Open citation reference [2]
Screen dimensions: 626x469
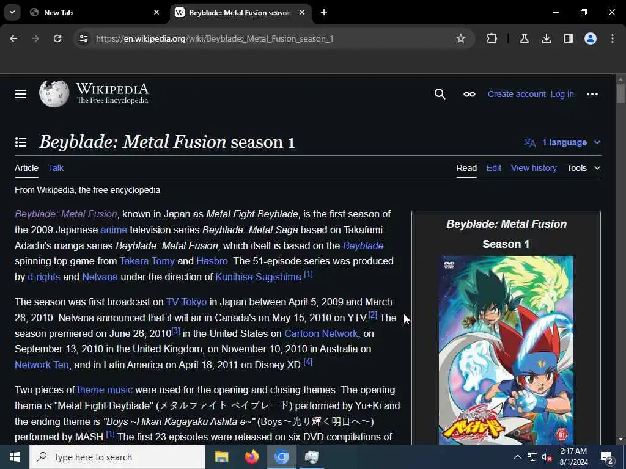click(372, 315)
